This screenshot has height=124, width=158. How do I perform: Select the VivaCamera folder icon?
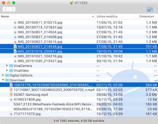[11, 66]
